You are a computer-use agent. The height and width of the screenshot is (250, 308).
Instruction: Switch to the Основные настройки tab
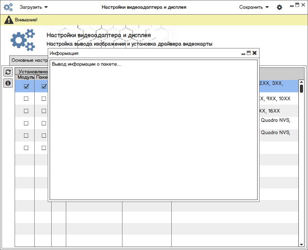[29, 60]
